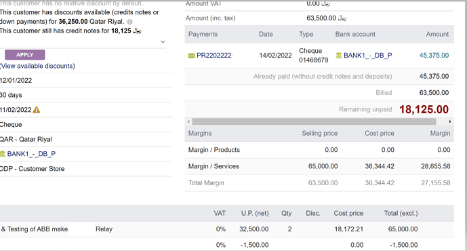Click the Total Margin row label

click(x=206, y=183)
